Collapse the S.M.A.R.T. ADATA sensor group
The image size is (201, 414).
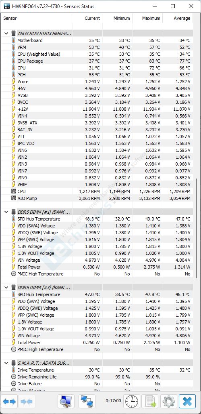6,363
